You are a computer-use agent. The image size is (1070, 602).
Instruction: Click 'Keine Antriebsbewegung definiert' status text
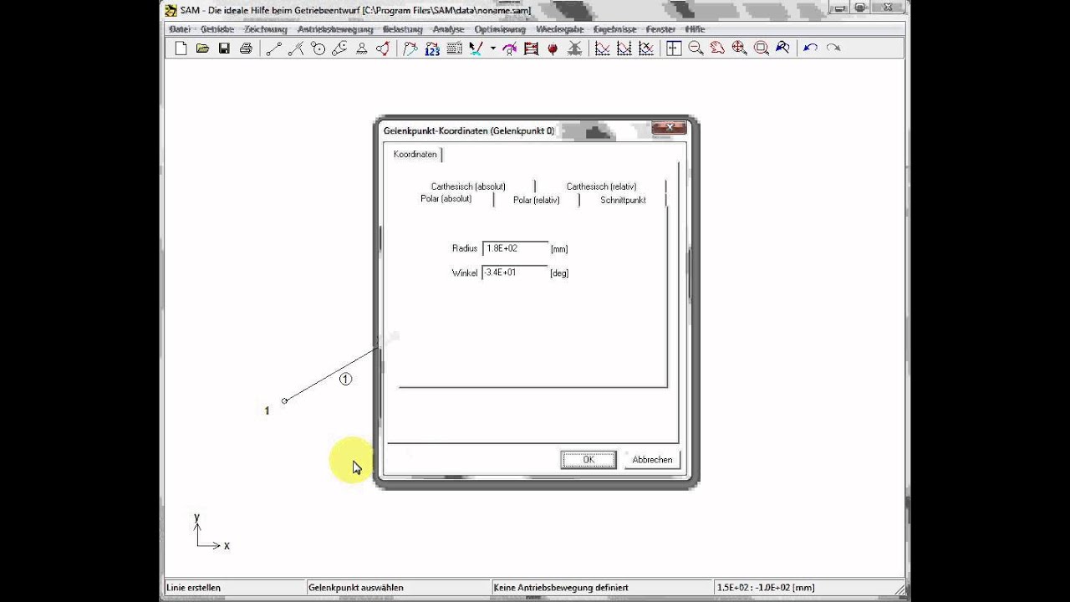[561, 588]
